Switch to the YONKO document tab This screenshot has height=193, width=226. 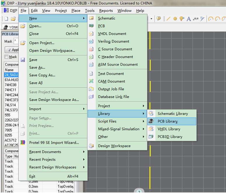(x=10, y=27)
